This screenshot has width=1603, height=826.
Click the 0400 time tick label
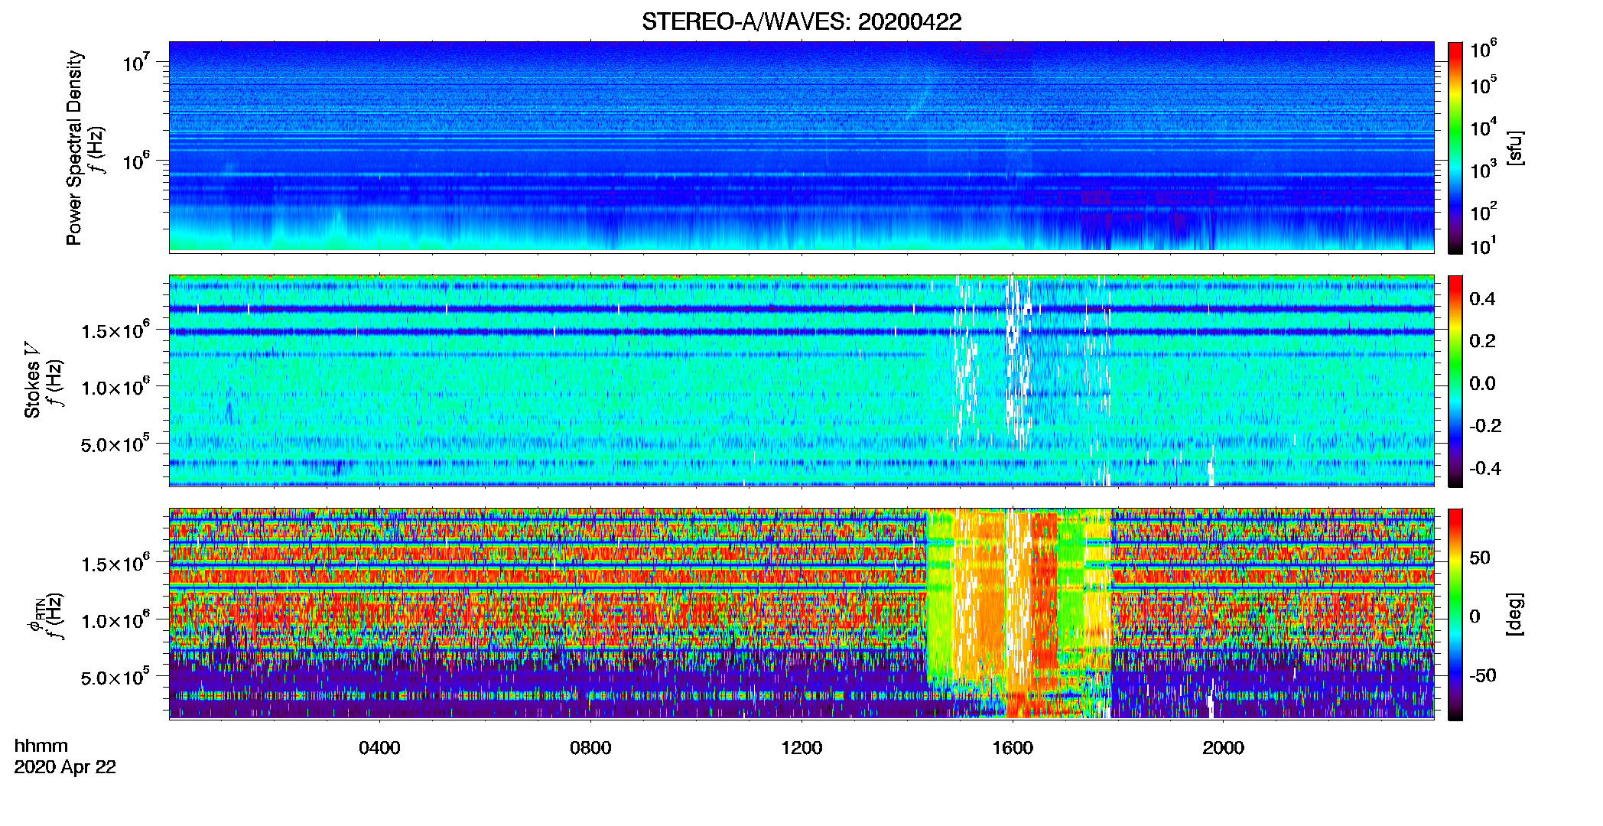point(379,748)
